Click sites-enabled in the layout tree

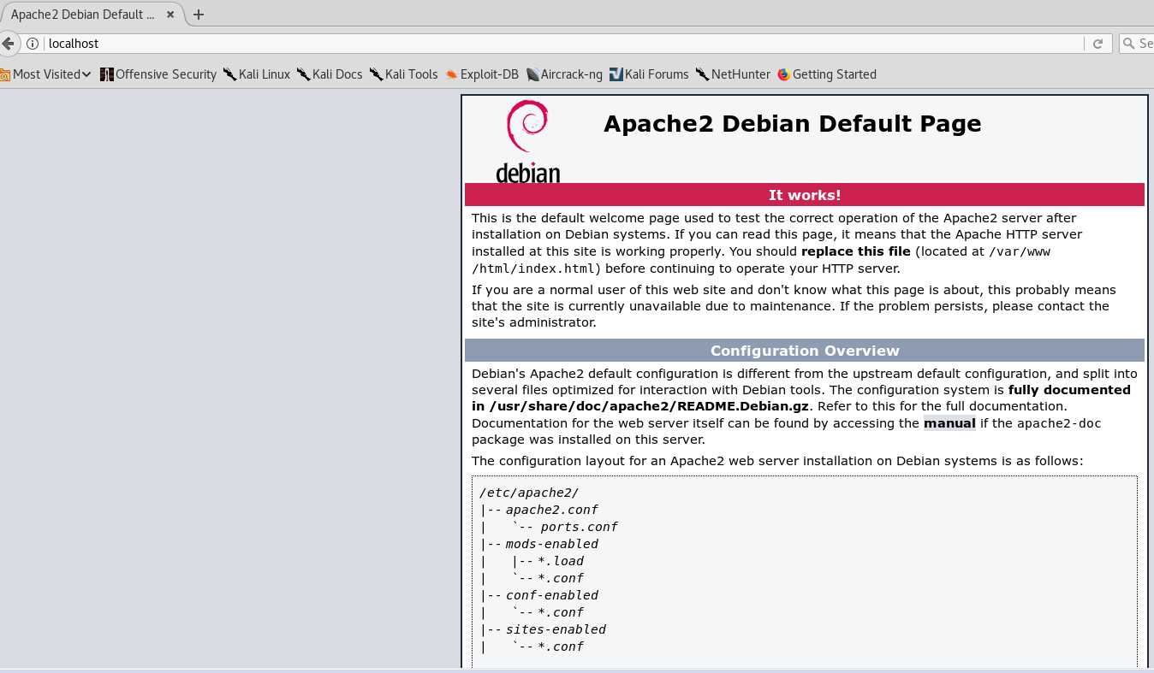click(x=556, y=629)
